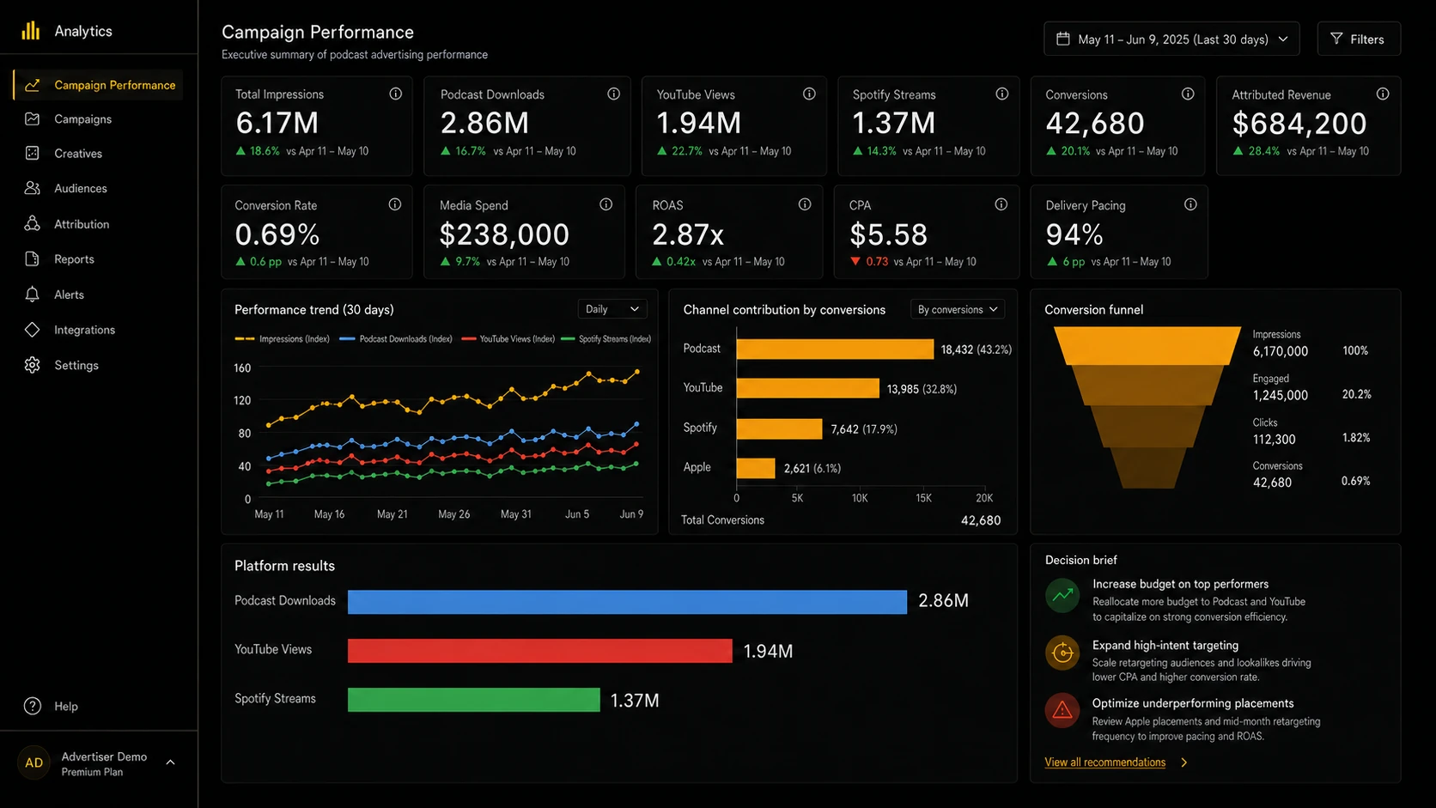Open the Campaign Performance page
Viewport: 1436px width, 808px height.
(98, 85)
